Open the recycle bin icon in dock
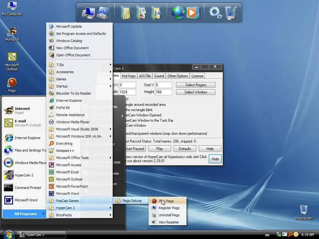The height and width of the screenshot is (239, 319). coord(231,12)
